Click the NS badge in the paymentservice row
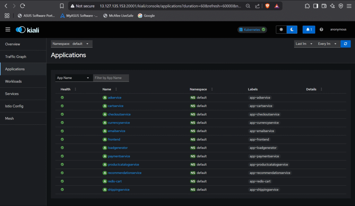Viewport: 355px width, 206px height. (x=193, y=156)
